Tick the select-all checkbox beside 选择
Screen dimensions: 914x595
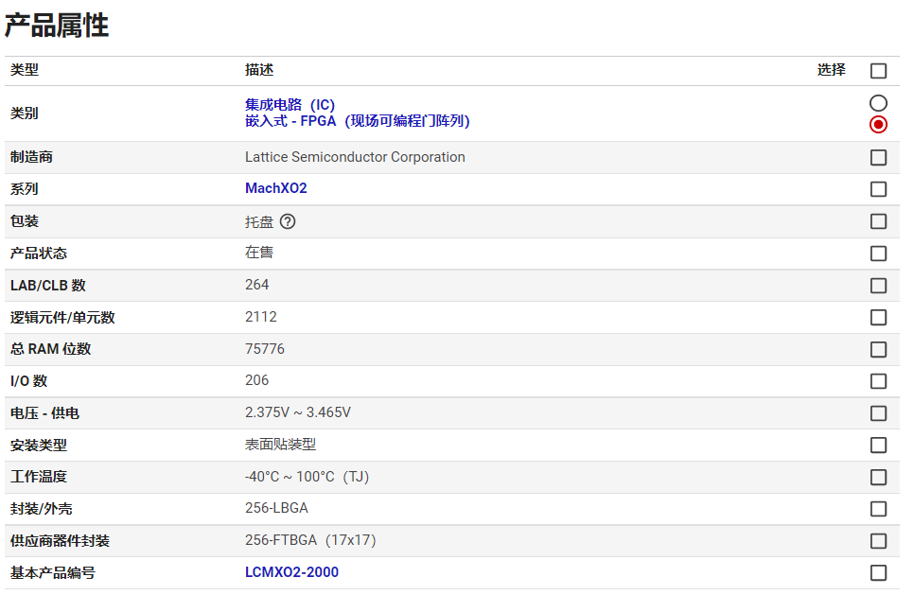coord(878,71)
